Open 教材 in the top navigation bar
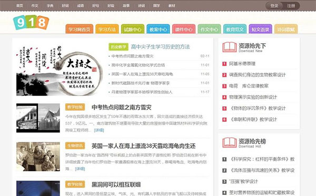 click(x=172, y=6)
